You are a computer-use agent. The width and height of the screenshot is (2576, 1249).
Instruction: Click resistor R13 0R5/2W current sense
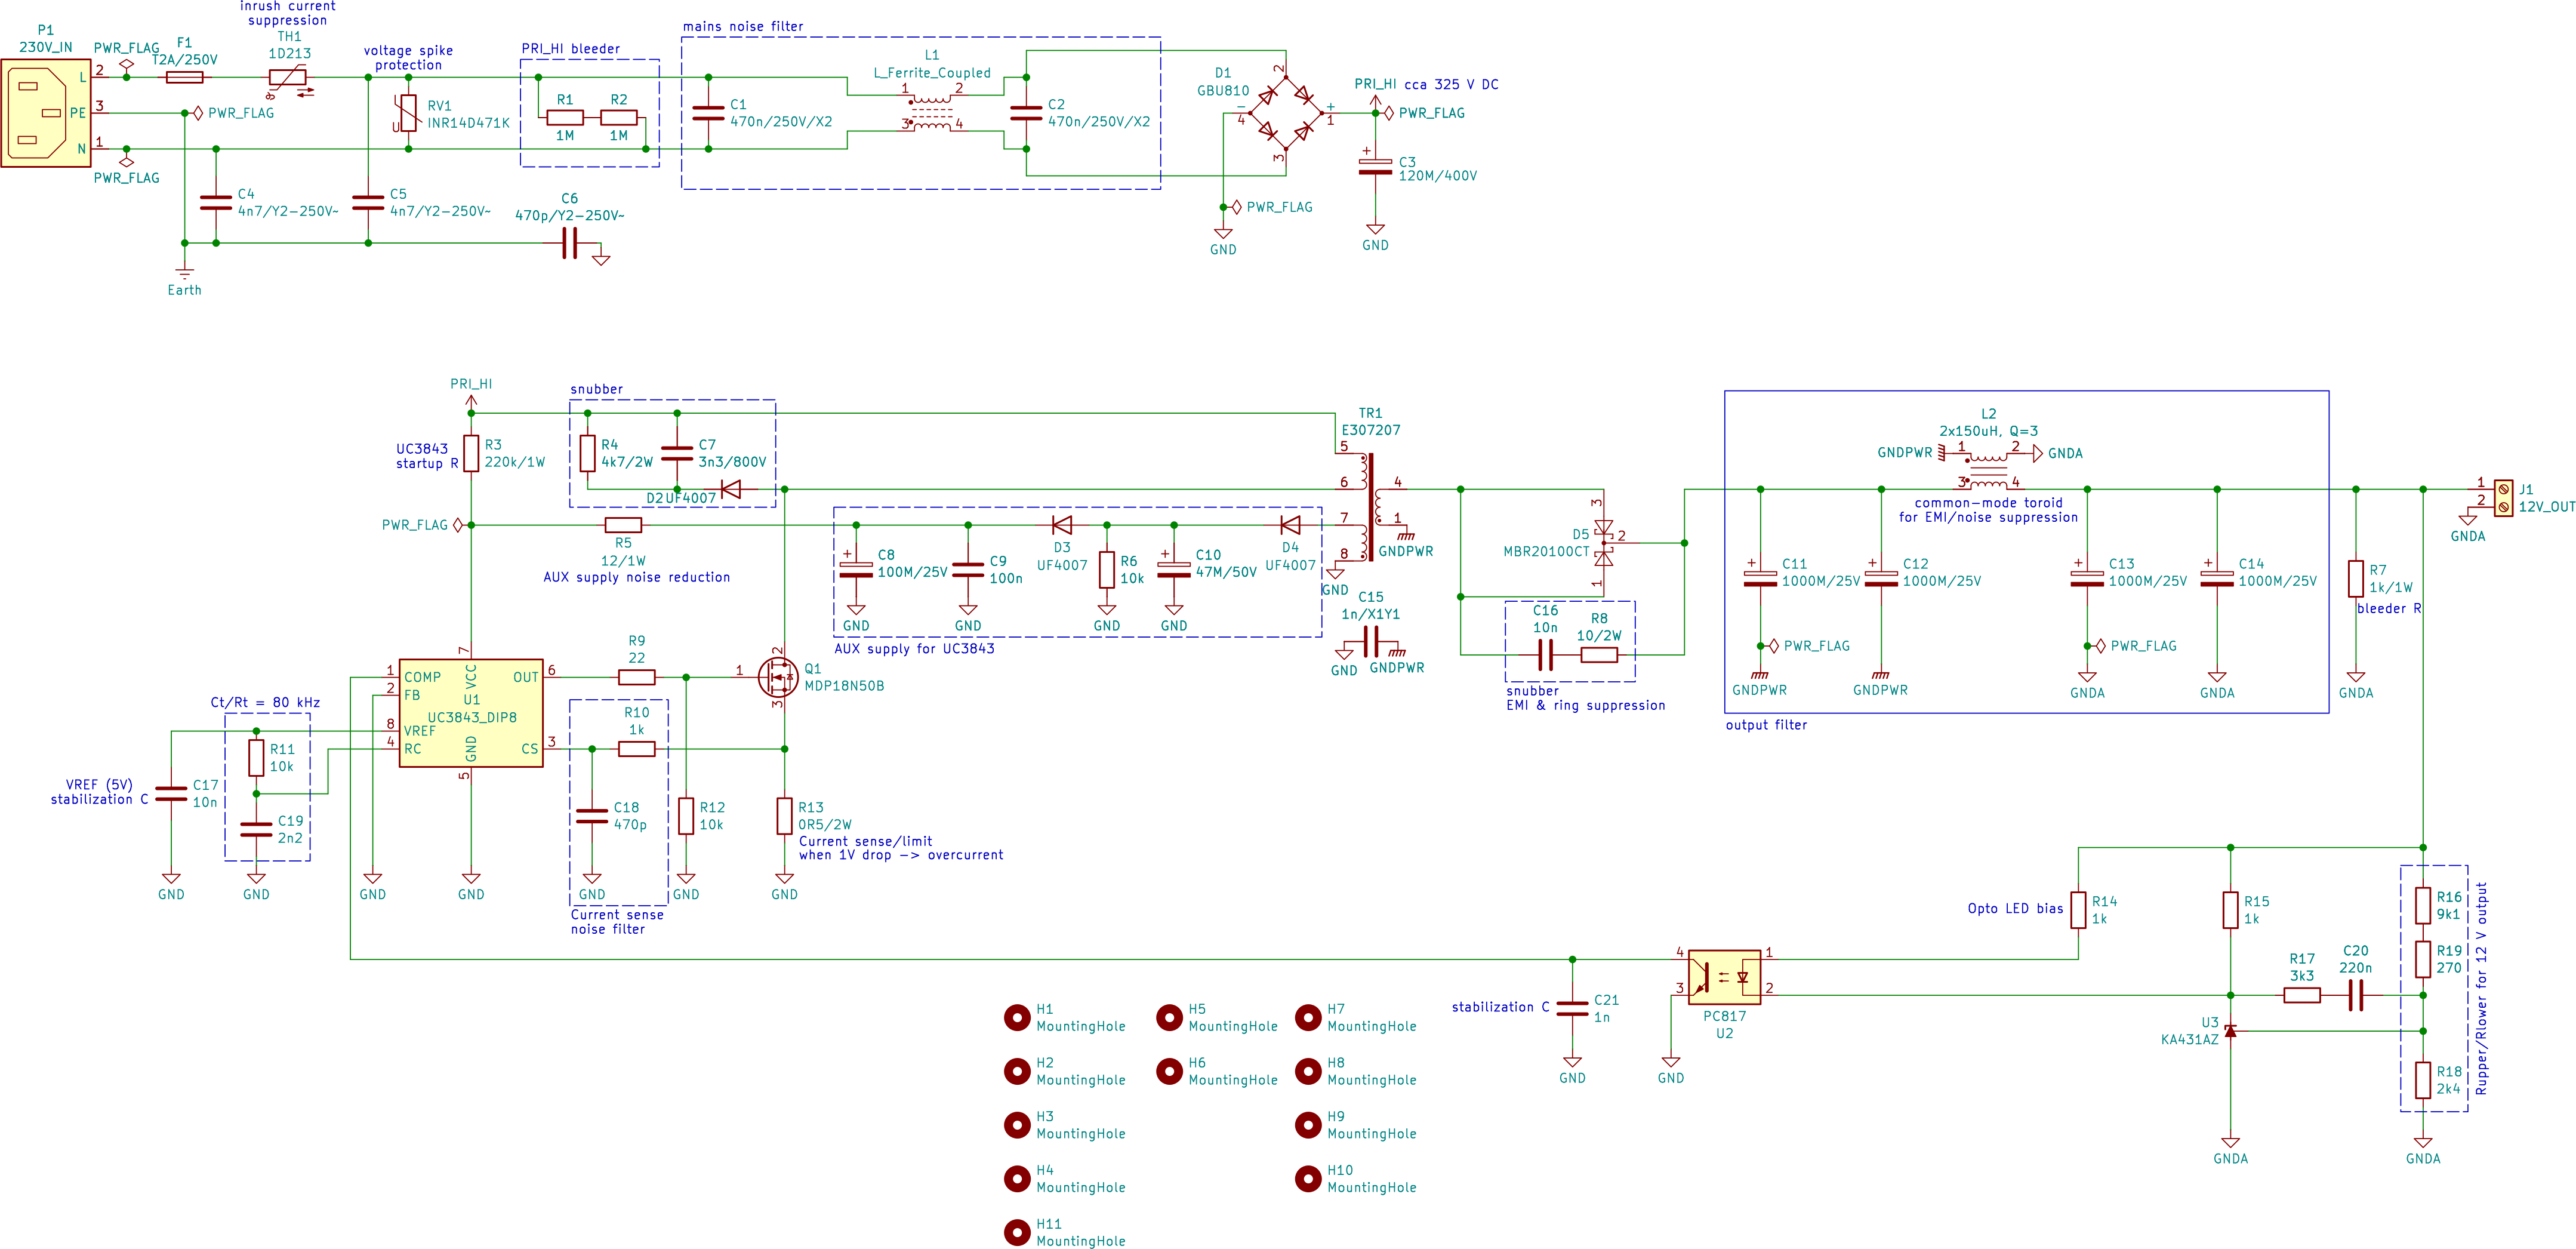[784, 815]
